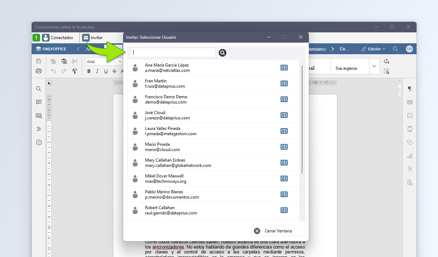Open header and footer settings icon
This screenshot has height=257, width=438.
(x=409, y=129)
